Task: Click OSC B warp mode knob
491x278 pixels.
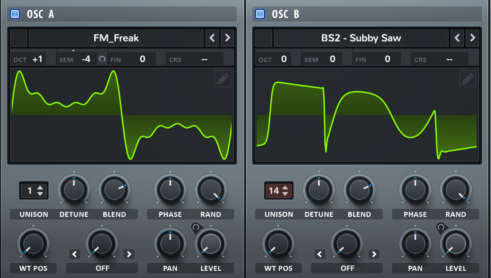Action: (347, 244)
